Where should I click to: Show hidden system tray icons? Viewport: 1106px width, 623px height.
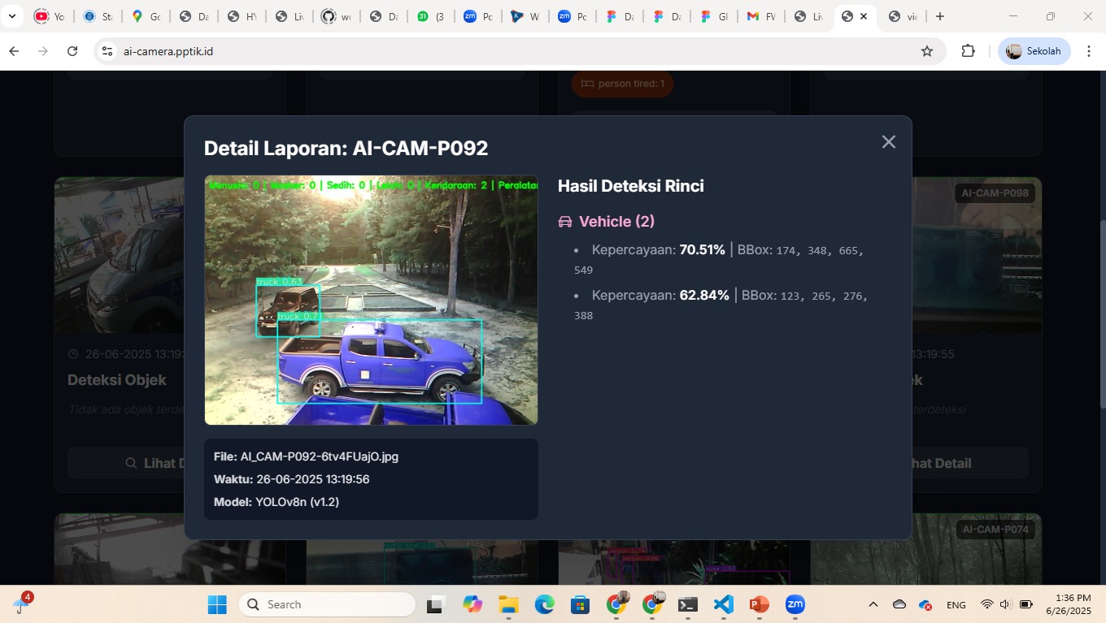tap(873, 604)
